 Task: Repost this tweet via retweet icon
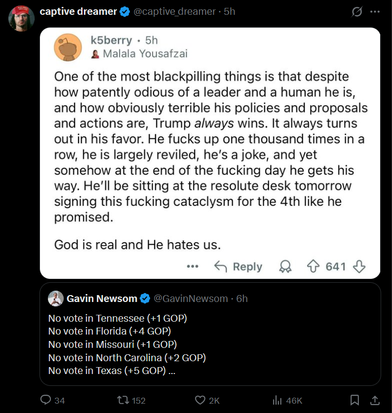coord(123,400)
